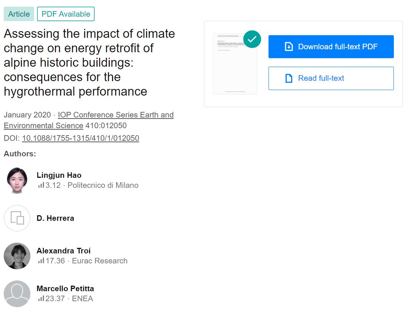This screenshot has height=316, width=415.
Task: Click the Download full-text PDF button
Action: tap(331, 46)
